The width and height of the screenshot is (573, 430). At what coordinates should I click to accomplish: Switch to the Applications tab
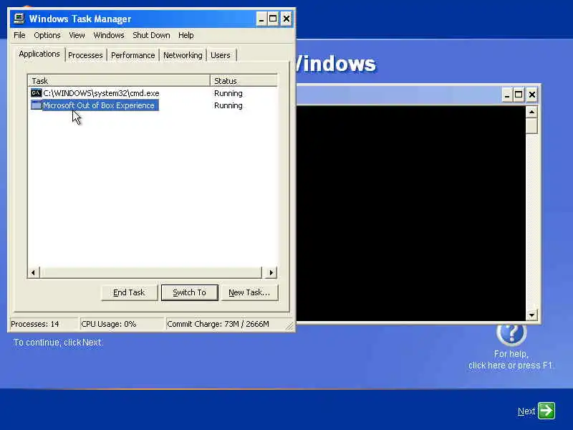pos(39,54)
